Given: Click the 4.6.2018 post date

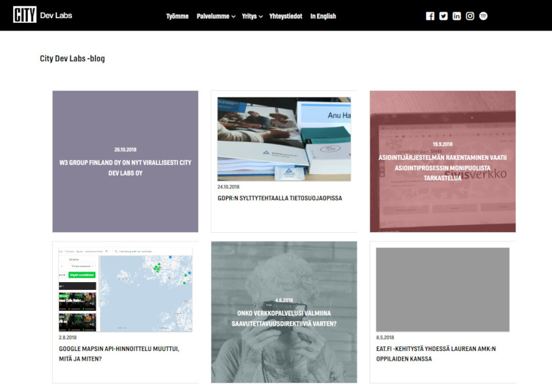Looking at the screenshot, I should tap(284, 300).
